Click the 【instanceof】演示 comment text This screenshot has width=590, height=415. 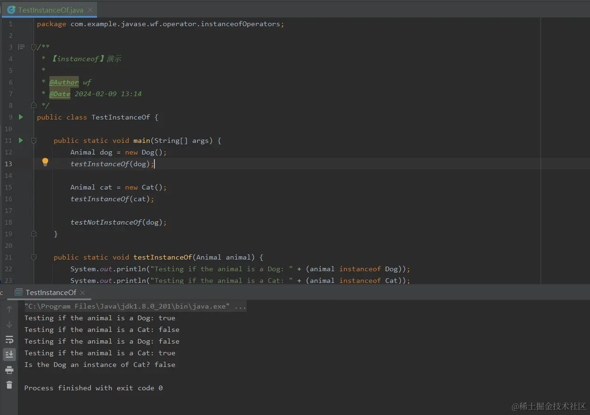[85, 59]
